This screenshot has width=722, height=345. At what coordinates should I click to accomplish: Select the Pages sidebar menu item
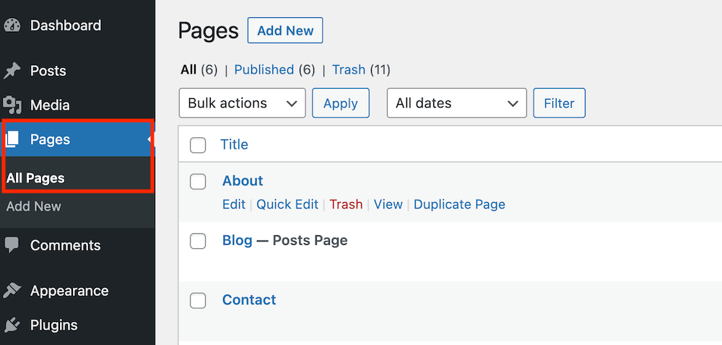(x=77, y=139)
